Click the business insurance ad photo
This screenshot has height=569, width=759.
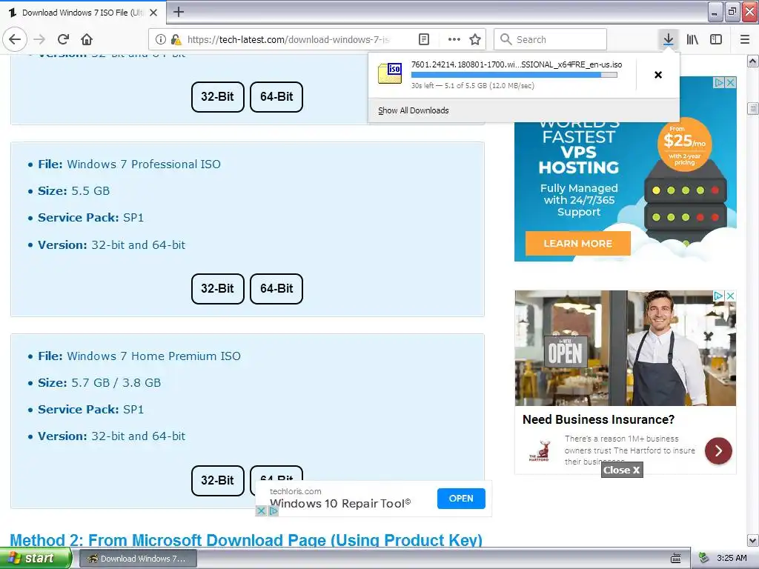click(x=626, y=348)
